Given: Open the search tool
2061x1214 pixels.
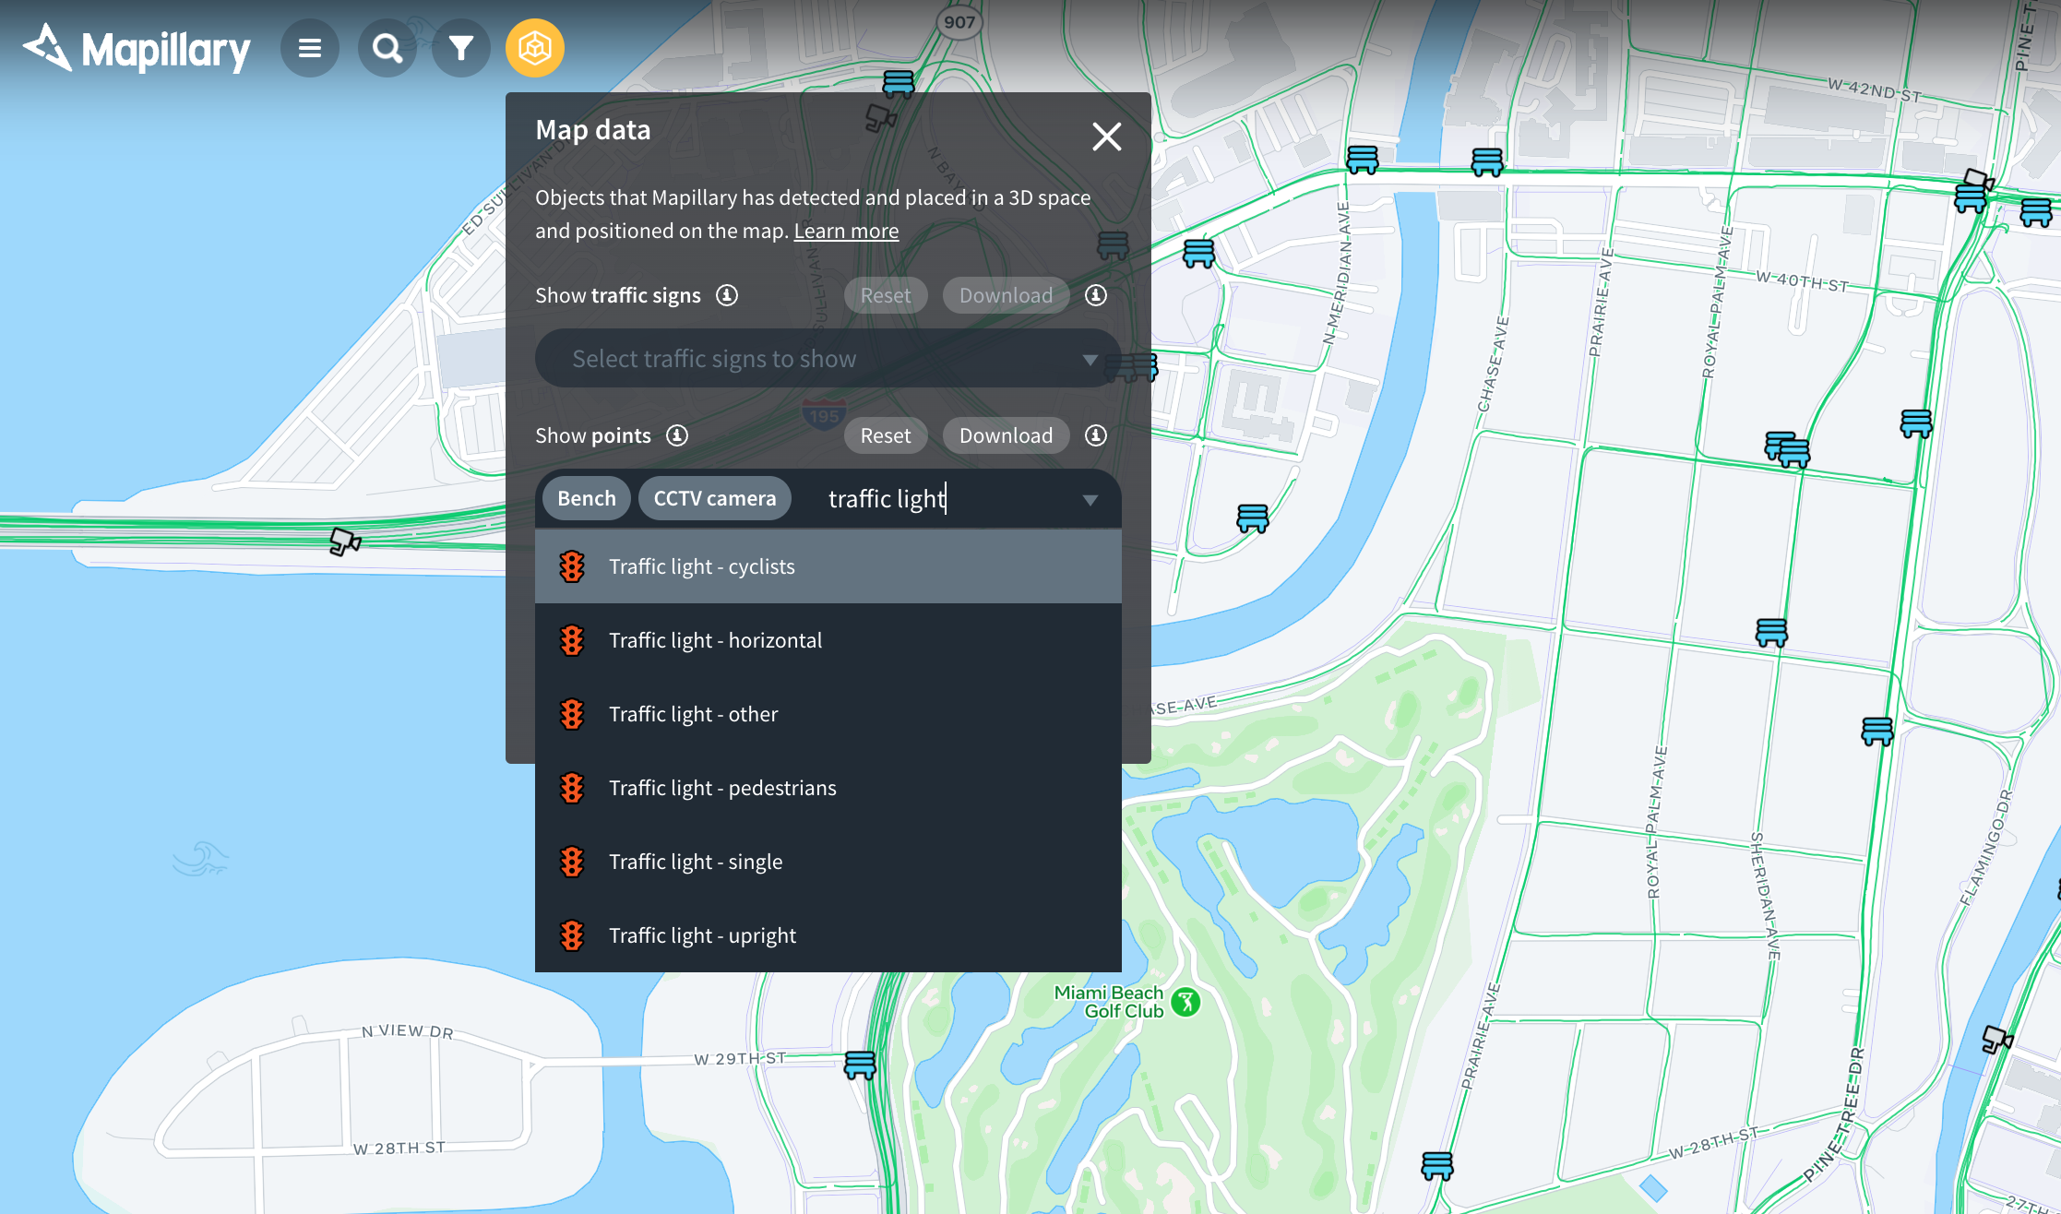Looking at the screenshot, I should pyautogui.click(x=387, y=48).
